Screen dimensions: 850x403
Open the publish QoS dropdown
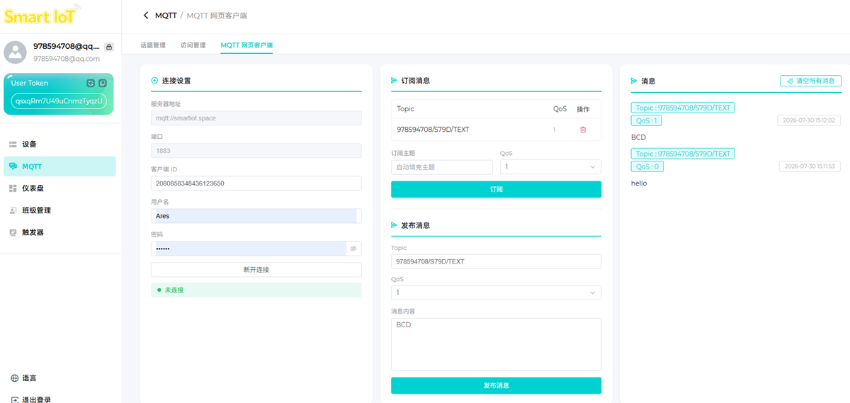496,293
